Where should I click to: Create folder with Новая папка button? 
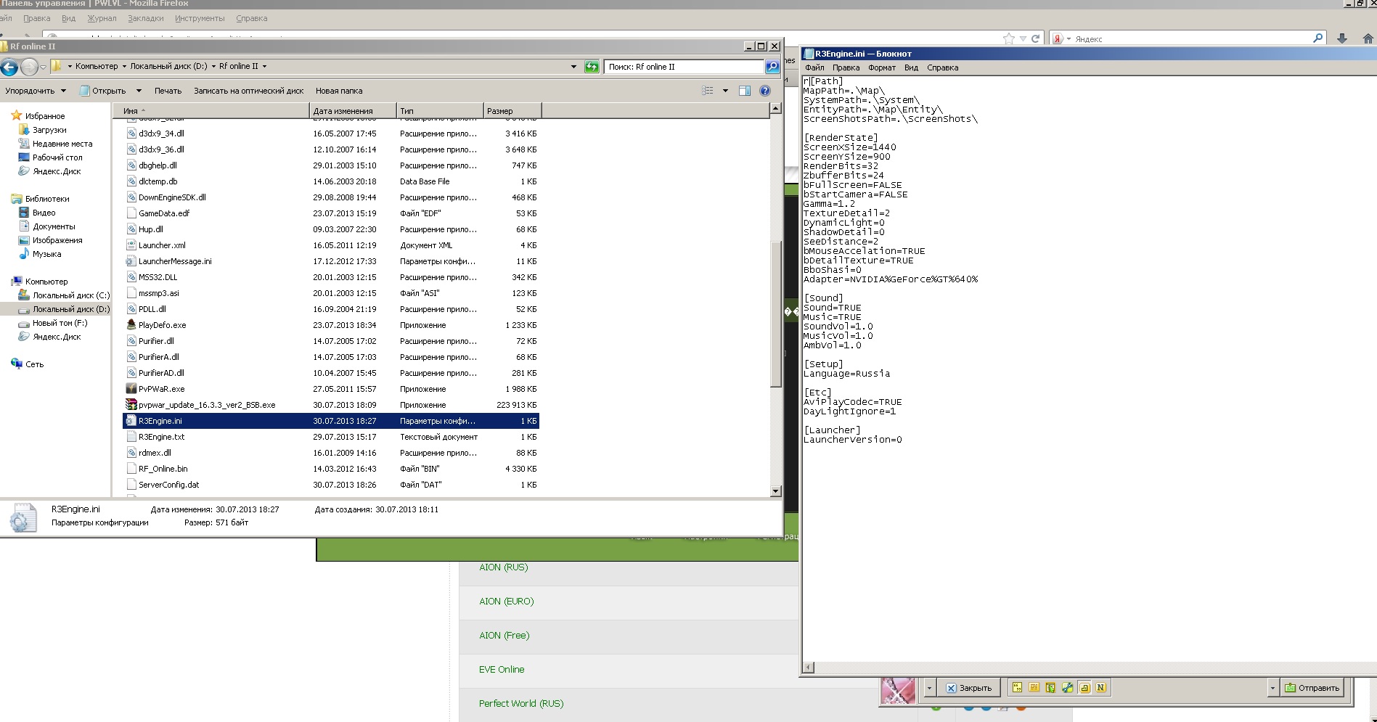coord(339,91)
